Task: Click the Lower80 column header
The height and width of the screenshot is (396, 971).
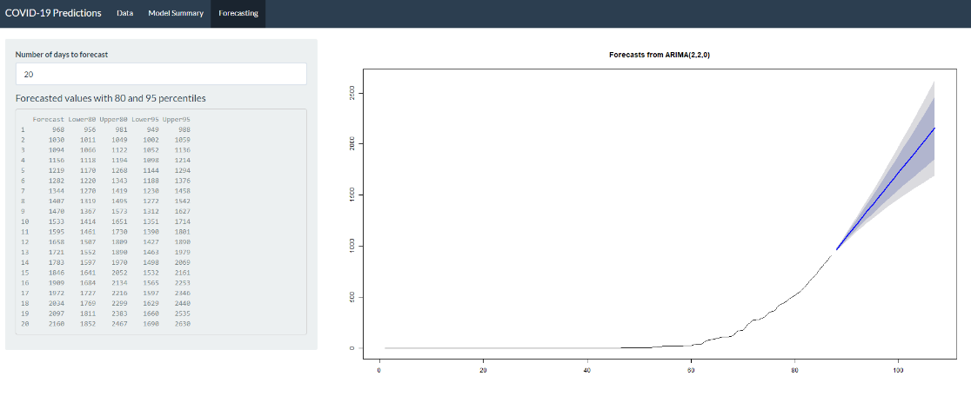Action: point(81,119)
